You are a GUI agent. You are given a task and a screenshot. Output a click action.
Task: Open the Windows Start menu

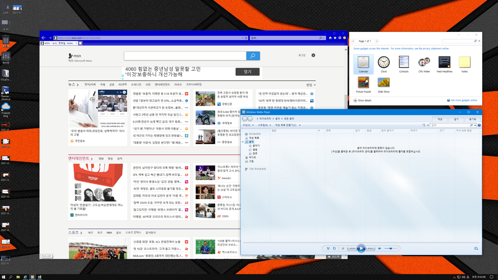pos(4,277)
